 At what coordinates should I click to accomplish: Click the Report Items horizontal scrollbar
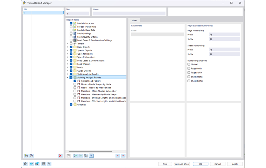[x=90, y=151]
